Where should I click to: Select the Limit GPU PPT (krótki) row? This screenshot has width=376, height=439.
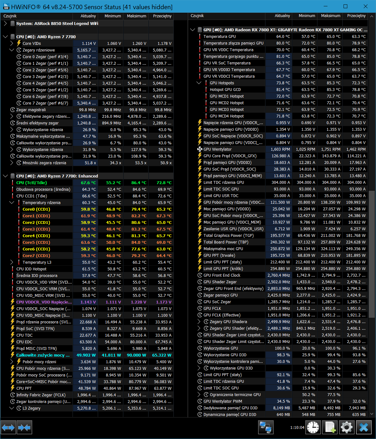[278, 268]
